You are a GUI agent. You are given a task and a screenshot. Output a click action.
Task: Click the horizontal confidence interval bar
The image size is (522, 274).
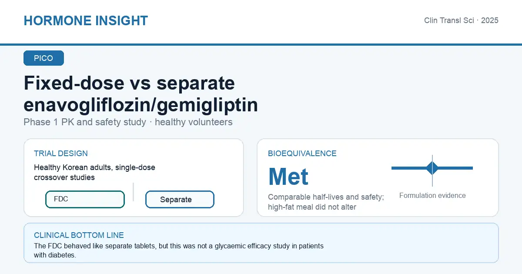[x=432, y=168]
